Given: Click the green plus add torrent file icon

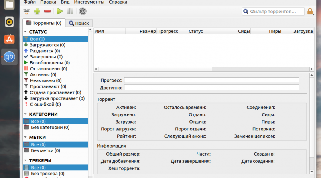Looking at the screenshot, I should pyautogui.click(x=37, y=12).
